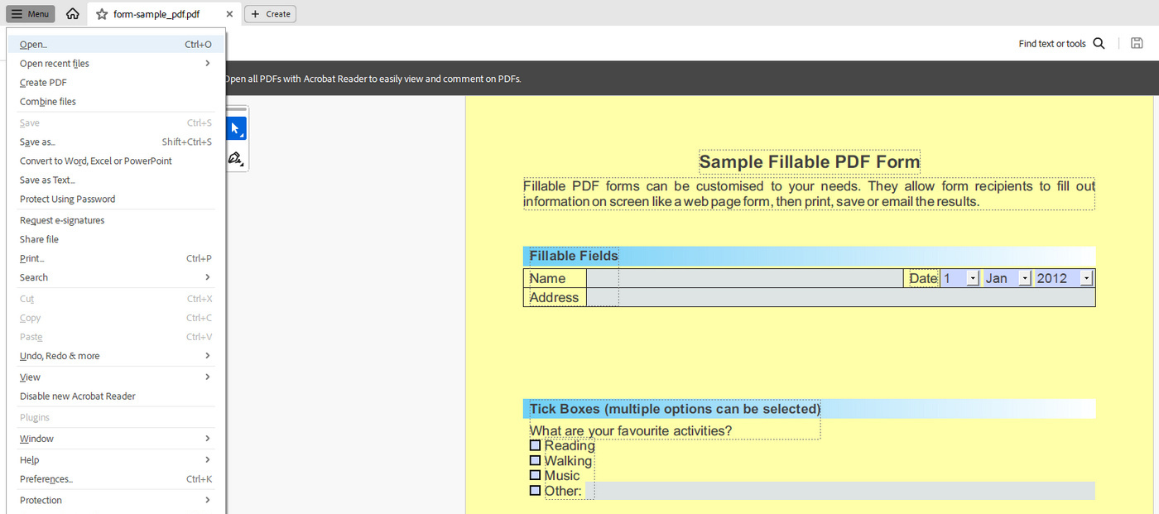The width and height of the screenshot is (1159, 514).
Task: Check the Walking checkbox
Action: [x=535, y=459]
